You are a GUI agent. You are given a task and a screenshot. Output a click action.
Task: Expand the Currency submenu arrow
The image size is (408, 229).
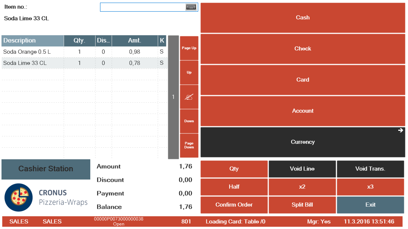(x=401, y=130)
